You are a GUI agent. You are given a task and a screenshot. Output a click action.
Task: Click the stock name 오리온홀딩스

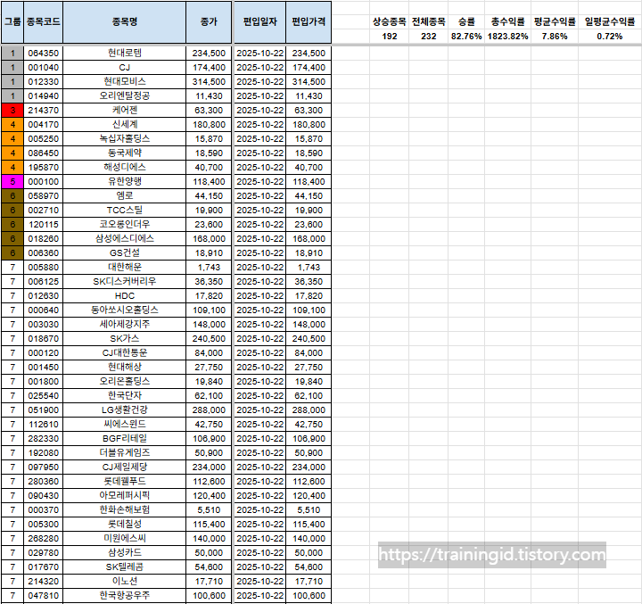coord(125,382)
